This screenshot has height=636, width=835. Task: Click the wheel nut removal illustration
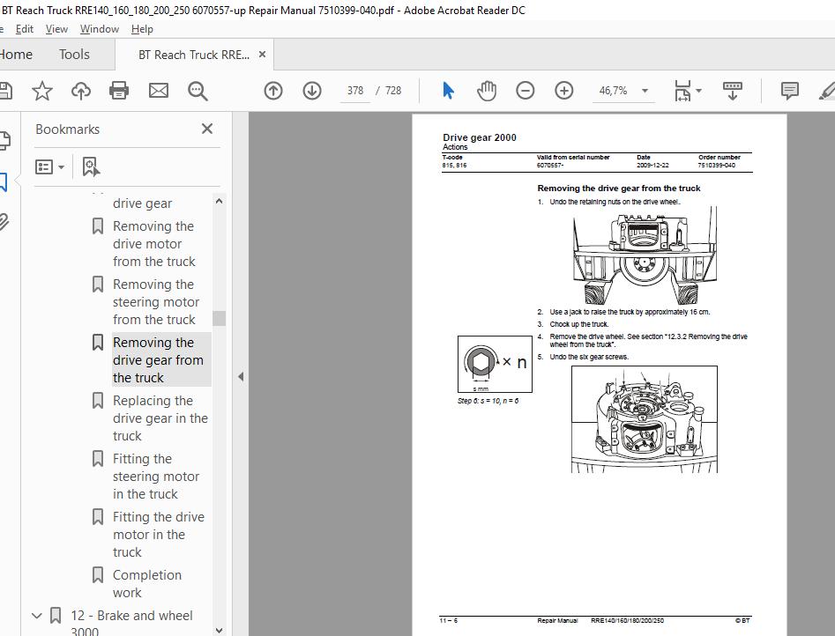[x=645, y=256]
